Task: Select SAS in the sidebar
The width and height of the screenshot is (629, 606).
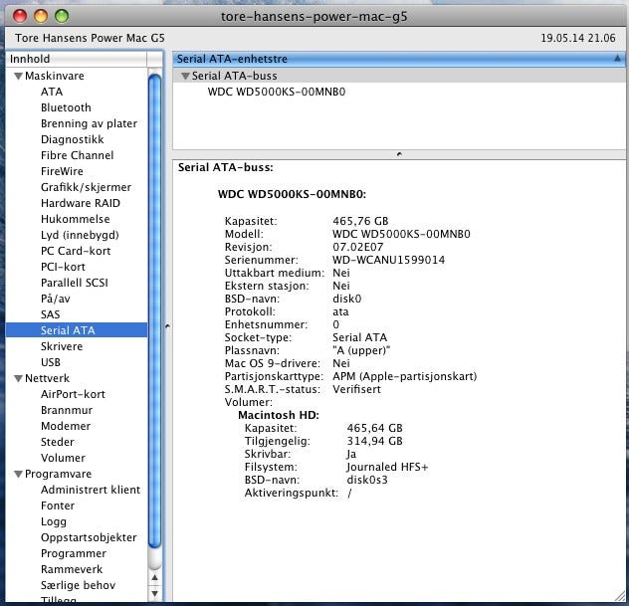Action: (50, 314)
